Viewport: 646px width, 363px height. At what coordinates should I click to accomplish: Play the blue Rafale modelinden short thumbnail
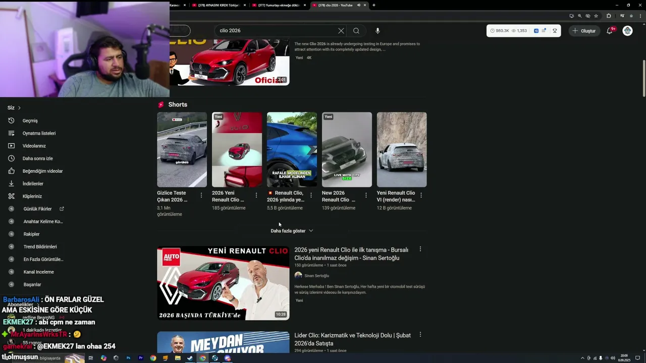point(292,150)
